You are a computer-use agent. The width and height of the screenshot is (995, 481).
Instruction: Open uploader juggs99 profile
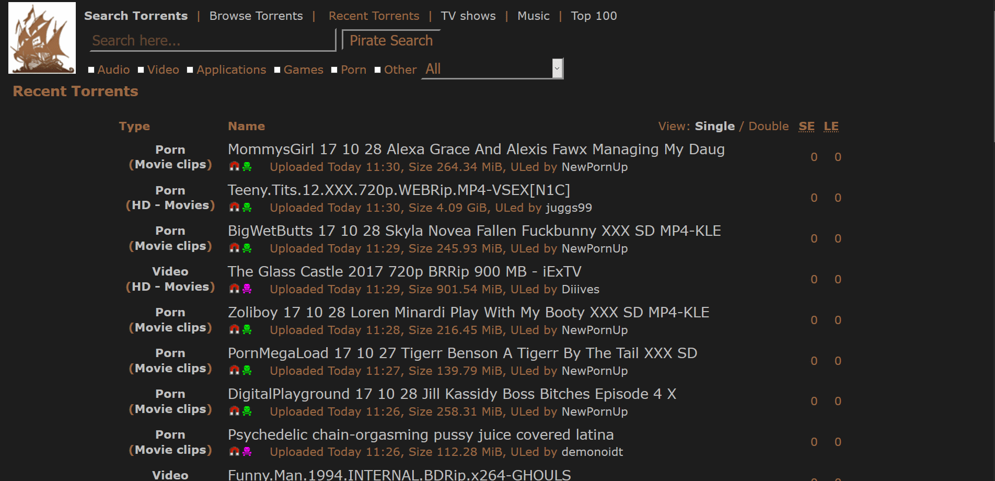click(569, 208)
